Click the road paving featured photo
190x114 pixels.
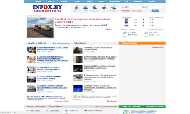coord(40,28)
